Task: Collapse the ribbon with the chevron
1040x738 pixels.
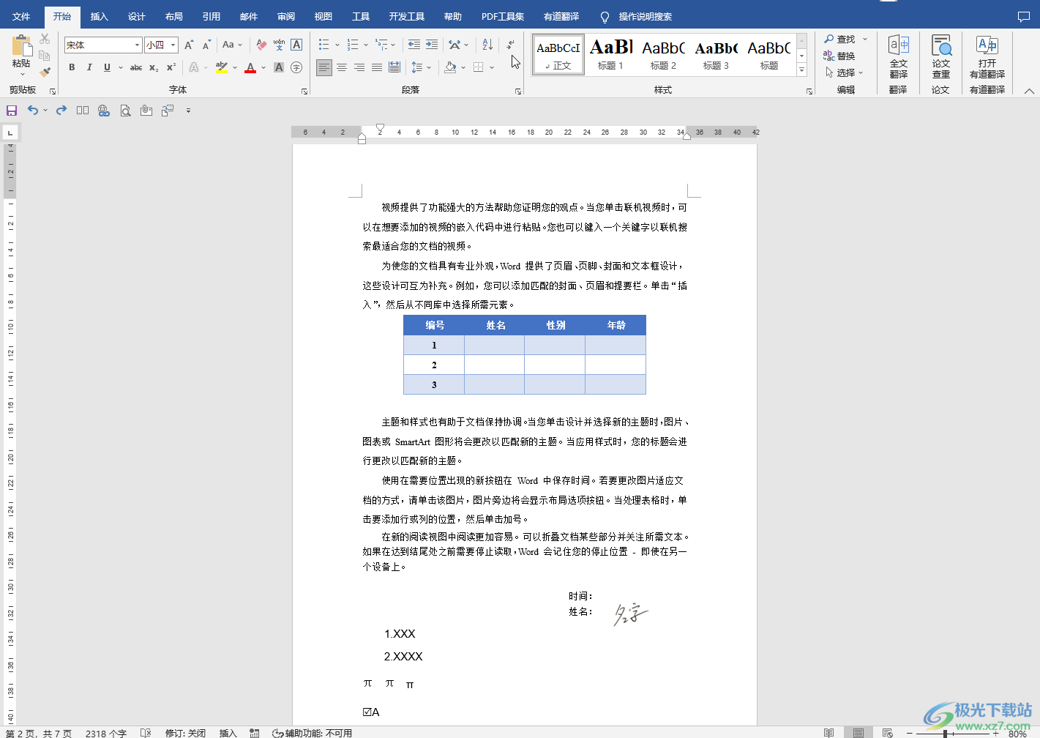Action: (x=1029, y=91)
